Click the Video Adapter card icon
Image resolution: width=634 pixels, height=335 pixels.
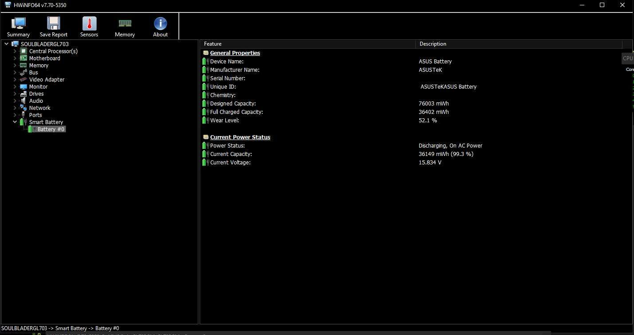24,79
